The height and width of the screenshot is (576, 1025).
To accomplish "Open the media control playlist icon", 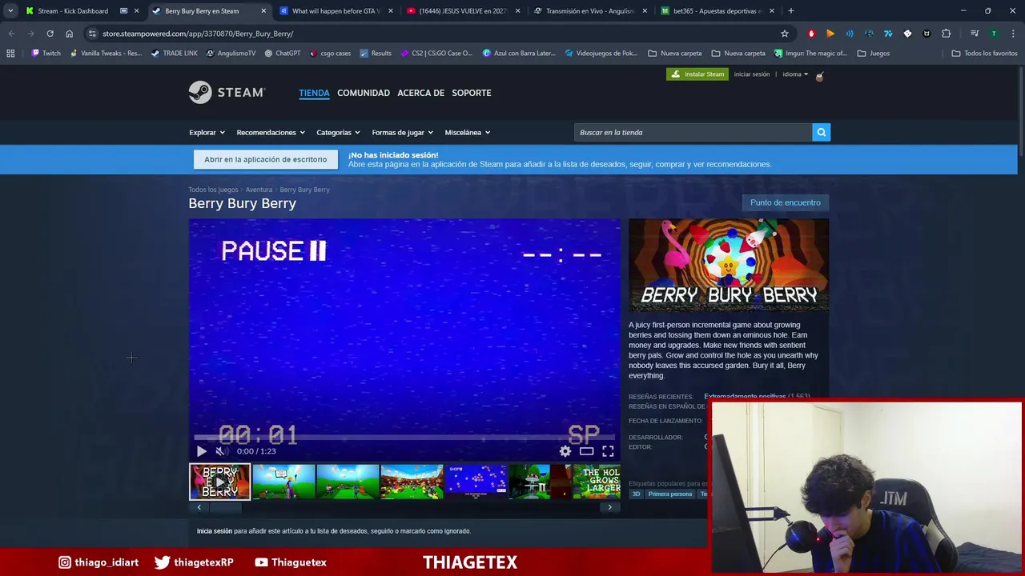I will click(x=975, y=34).
